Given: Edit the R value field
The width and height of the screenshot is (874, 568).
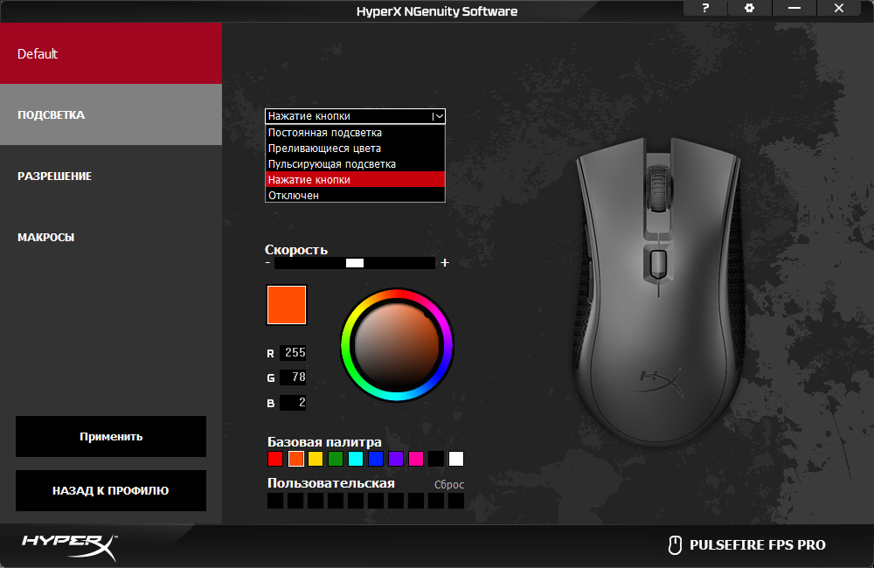Looking at the screenshot, I should point(293,352).
